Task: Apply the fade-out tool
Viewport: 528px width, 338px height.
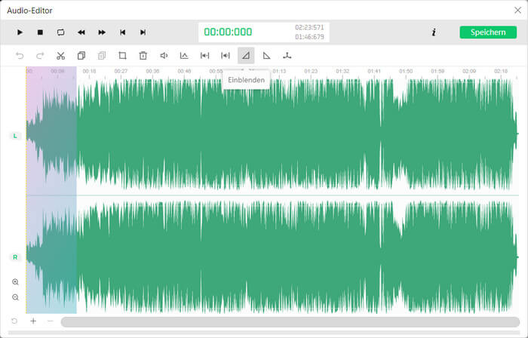Action: coord(267,56)
